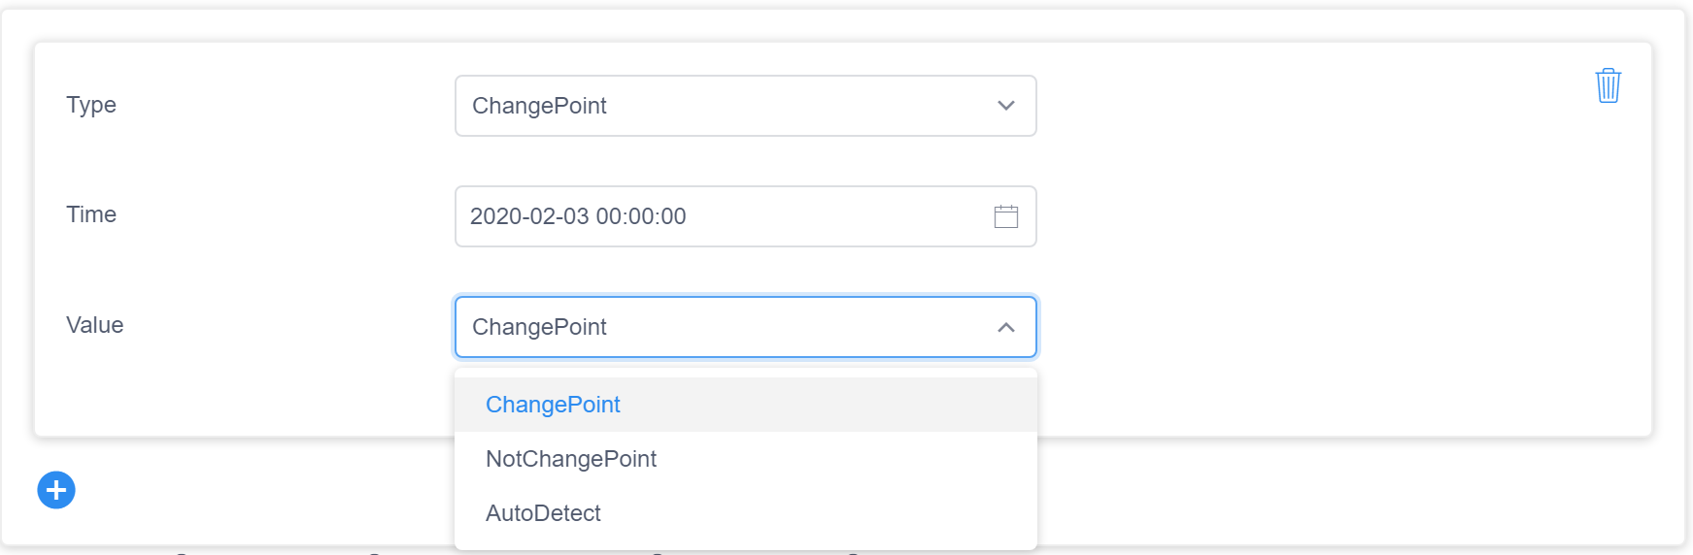Delete this entry with the trash icon
Image resolution: width=1693 pixels, height=555 pixels.
[x=1608, y=85]
